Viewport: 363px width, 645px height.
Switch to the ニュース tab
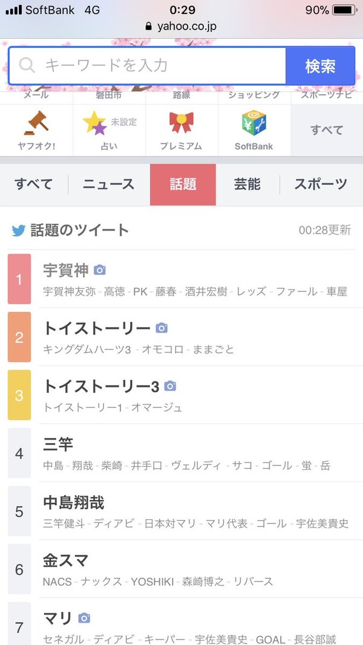pos(108,184)
